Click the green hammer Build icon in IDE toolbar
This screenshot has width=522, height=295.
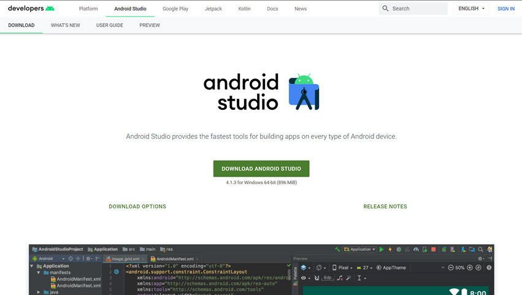pyautogui.click(x=337, y=250)
